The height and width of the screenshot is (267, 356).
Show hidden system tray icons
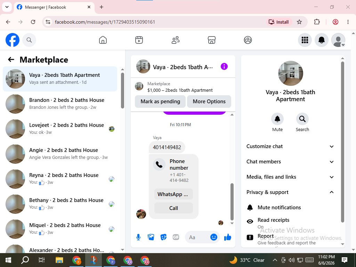[x=275, y=260]
